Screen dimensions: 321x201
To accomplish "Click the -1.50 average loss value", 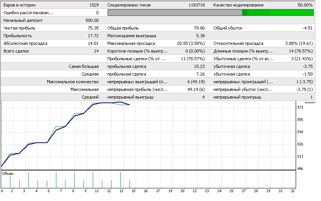I will [x=308, y=74].
